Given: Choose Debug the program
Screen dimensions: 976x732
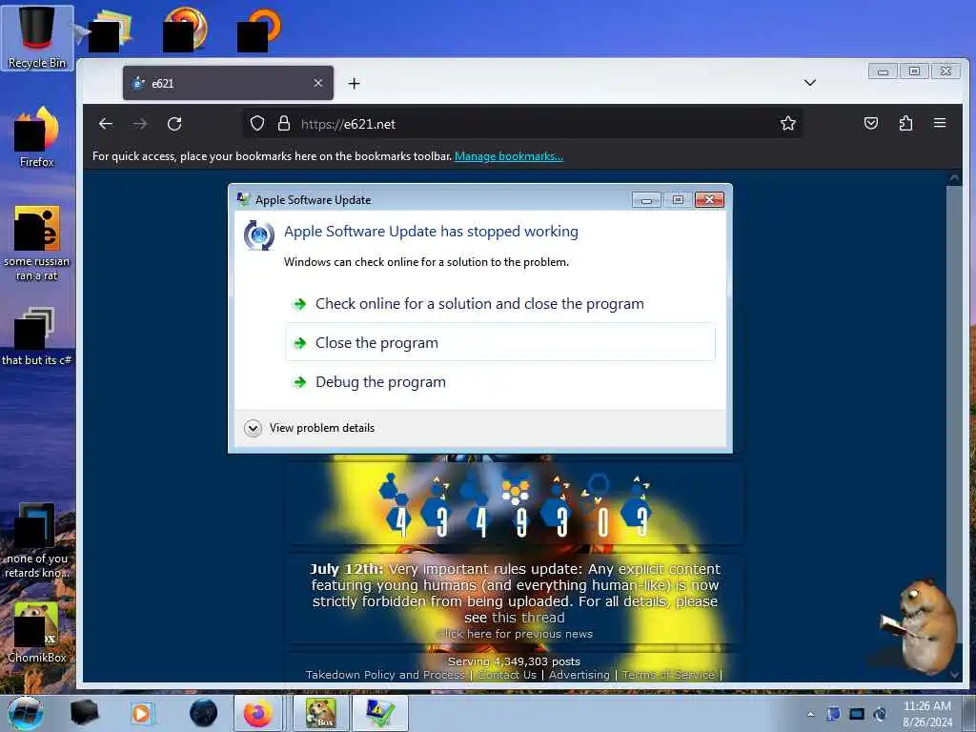Looking at the screenshot, I should (x=500, y=381).
